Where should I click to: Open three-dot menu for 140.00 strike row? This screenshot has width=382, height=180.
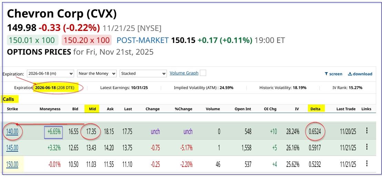click(x=367, y=131)
